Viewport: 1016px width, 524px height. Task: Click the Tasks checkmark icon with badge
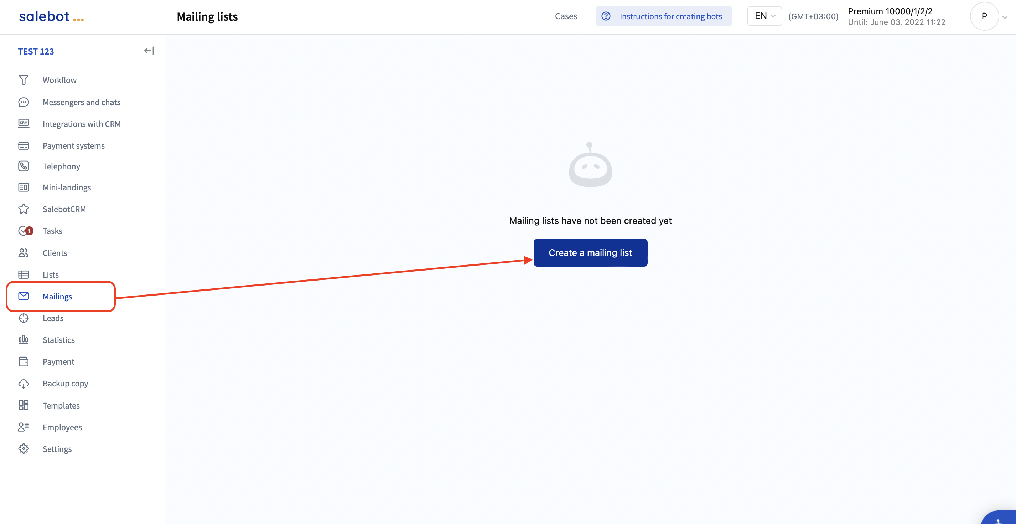coord(26,231)
